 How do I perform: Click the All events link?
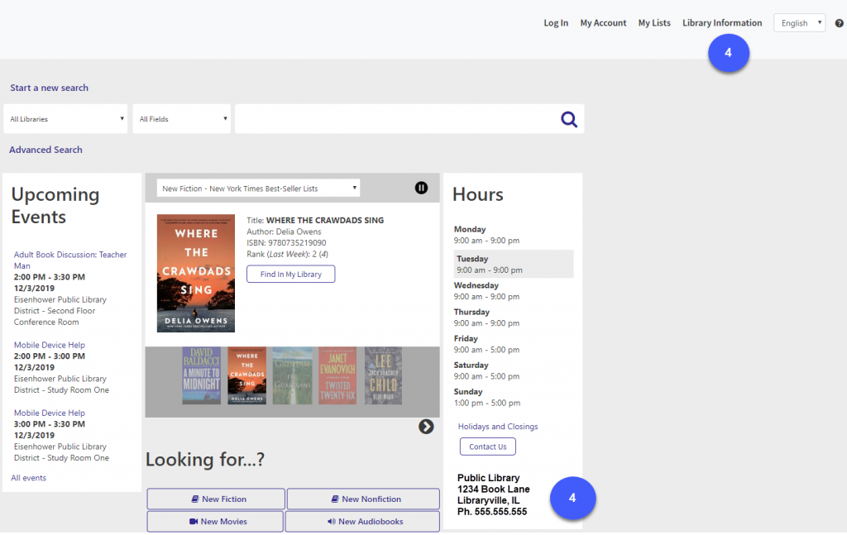[x=29, y=478]
